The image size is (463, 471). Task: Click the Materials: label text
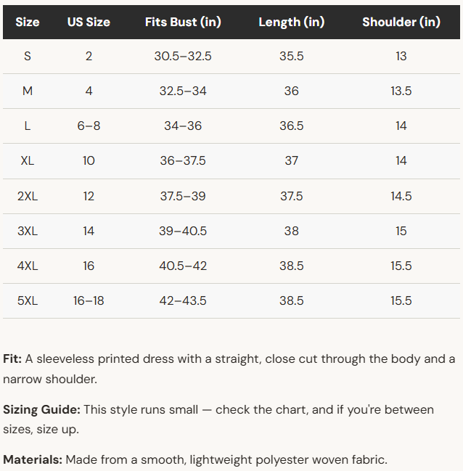pyautogui.click(x=33, y=459)
